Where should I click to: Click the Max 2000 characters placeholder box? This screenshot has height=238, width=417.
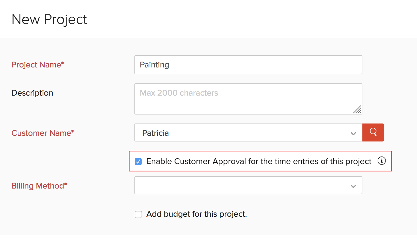[248, 99]
